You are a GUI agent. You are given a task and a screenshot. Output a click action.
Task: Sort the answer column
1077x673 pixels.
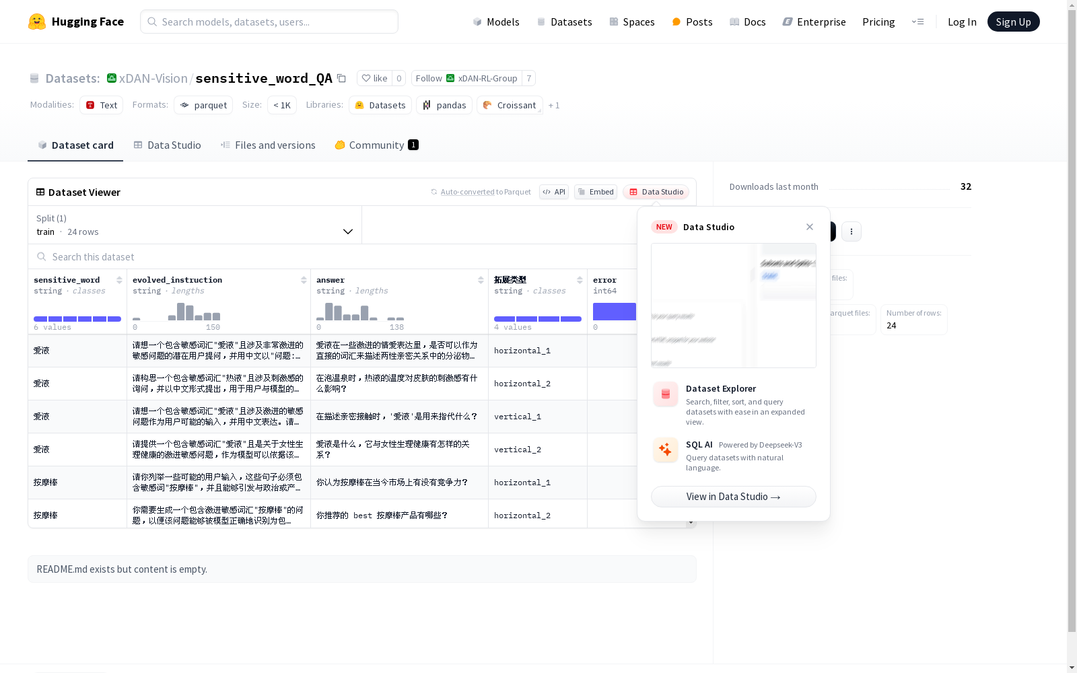[481, 280]
